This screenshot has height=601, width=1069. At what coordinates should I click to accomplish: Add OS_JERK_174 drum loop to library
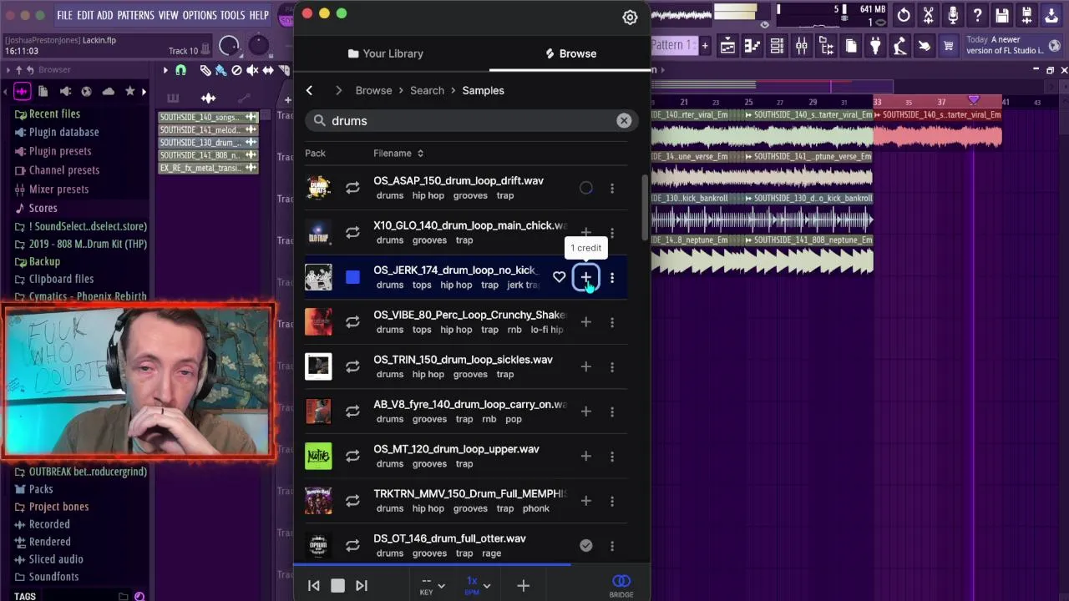[x=585, y=277]
